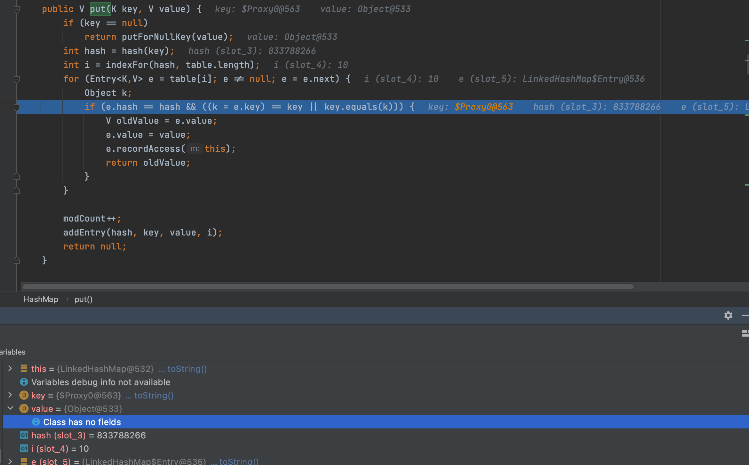This screenshot has width=749, height=465.
Task: Click the breakpoint icon on line 148
Action: (16, 106)
